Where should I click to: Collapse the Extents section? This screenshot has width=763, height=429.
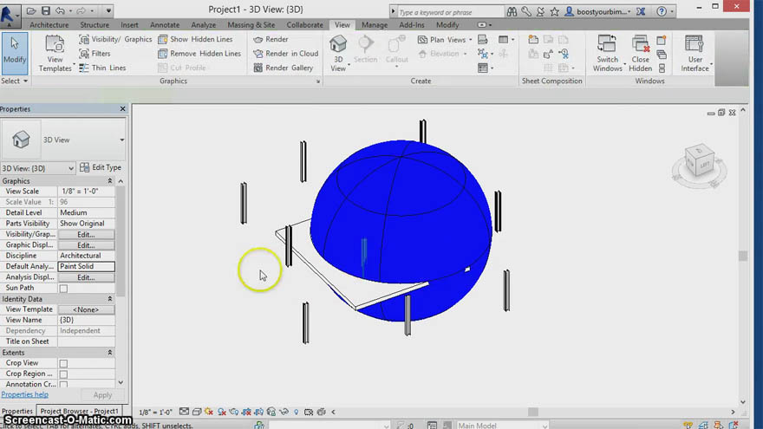click(x=109, y=353)
